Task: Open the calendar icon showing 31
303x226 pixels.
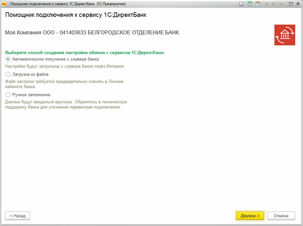Action: pyautogui.click(x=258, y=4)
